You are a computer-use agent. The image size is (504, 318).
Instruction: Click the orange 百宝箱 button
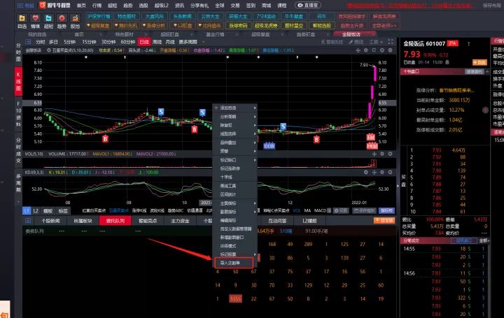pos(384,220)
